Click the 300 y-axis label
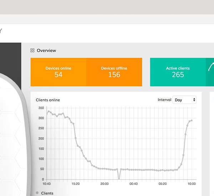Viewport: 214px width, 196px height. pos(41,118)
